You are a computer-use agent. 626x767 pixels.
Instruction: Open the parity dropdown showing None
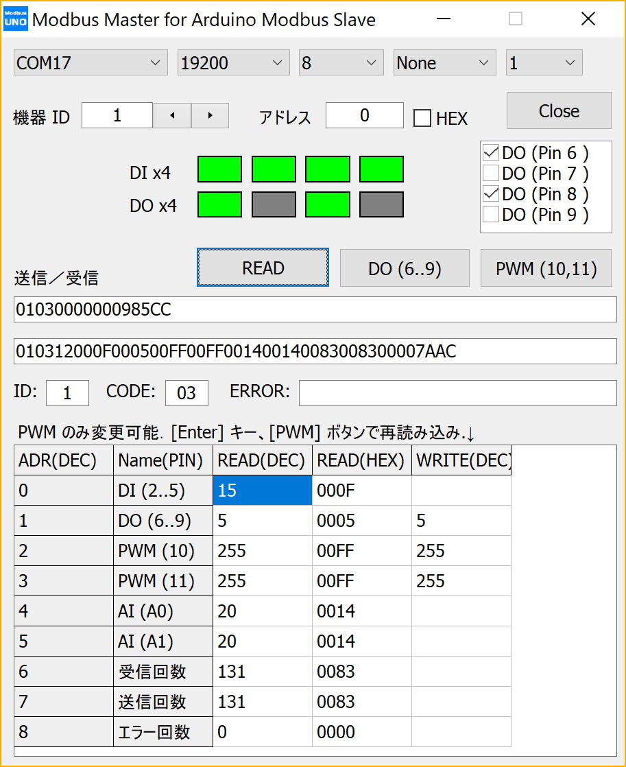pos(444,62)
